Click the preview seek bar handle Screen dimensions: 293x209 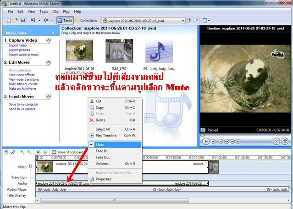pyautogui.click(x=202, y=135)
